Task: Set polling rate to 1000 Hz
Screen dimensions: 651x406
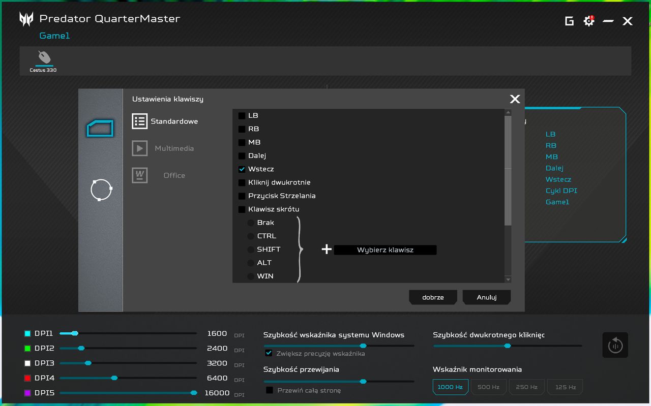Action: tap(450, 387)
